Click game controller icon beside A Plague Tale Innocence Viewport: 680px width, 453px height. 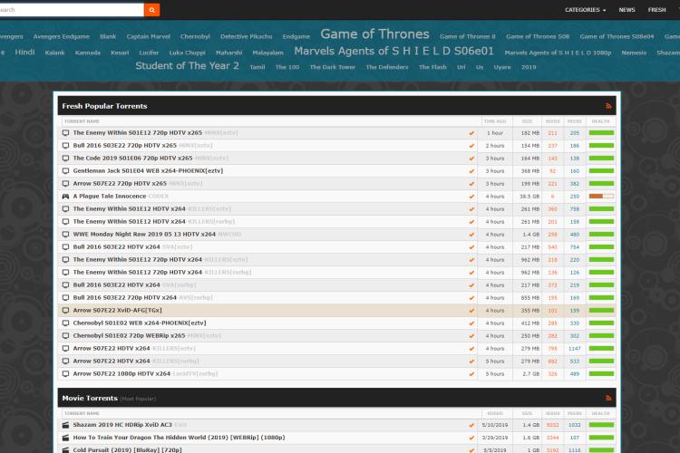tap(65, 197)
